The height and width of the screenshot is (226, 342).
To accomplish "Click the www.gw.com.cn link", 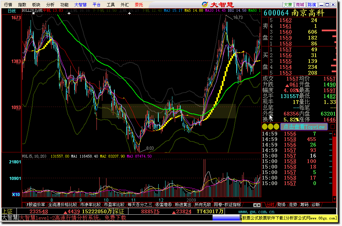I will pos(256,212).
